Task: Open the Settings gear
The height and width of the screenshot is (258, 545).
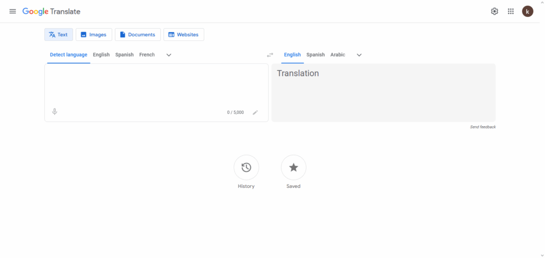Action: (x=494, y=12)
